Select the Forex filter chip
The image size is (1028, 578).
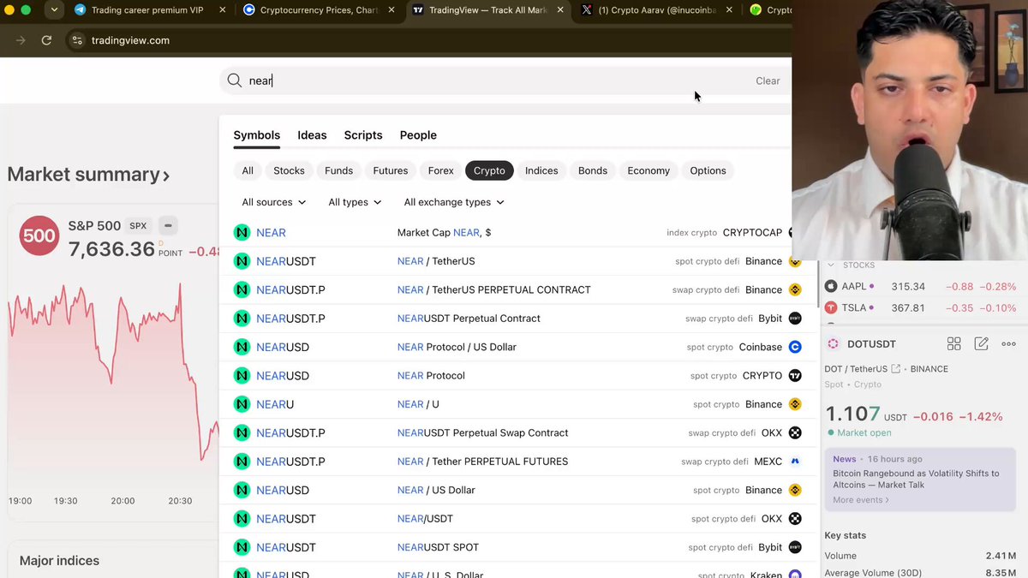[441, 170]
